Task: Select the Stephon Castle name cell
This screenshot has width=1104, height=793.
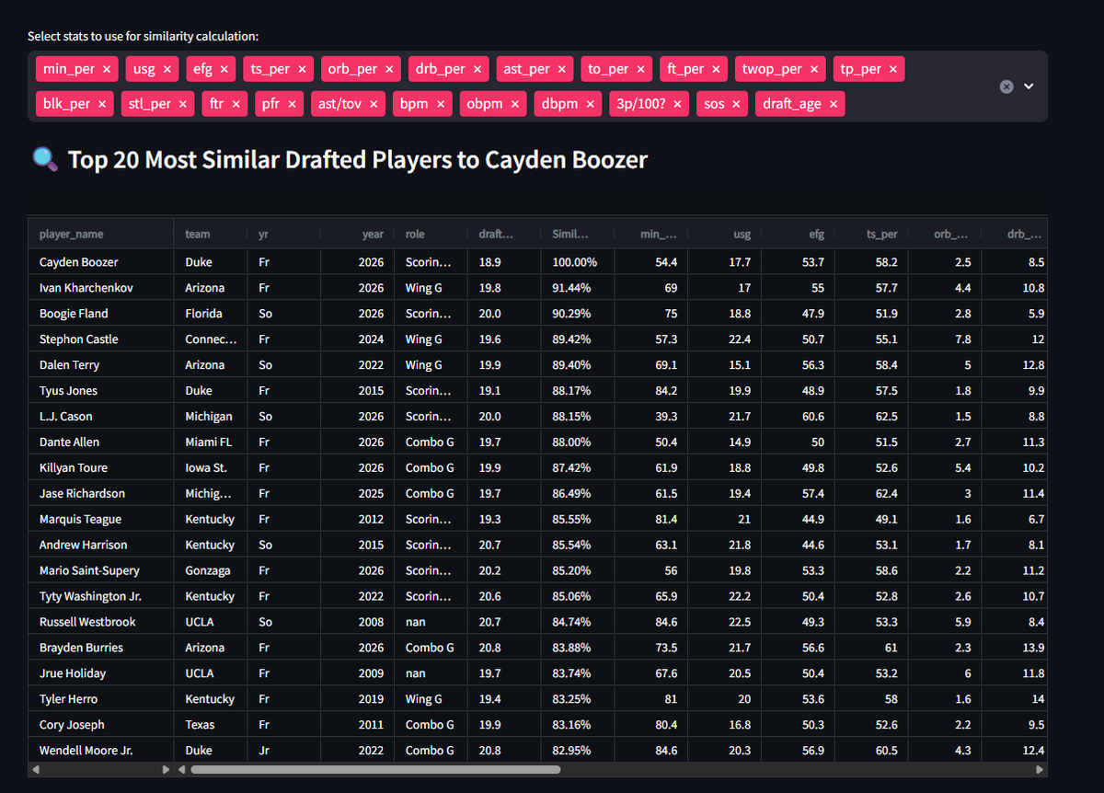Action: (x=100, y=339)
